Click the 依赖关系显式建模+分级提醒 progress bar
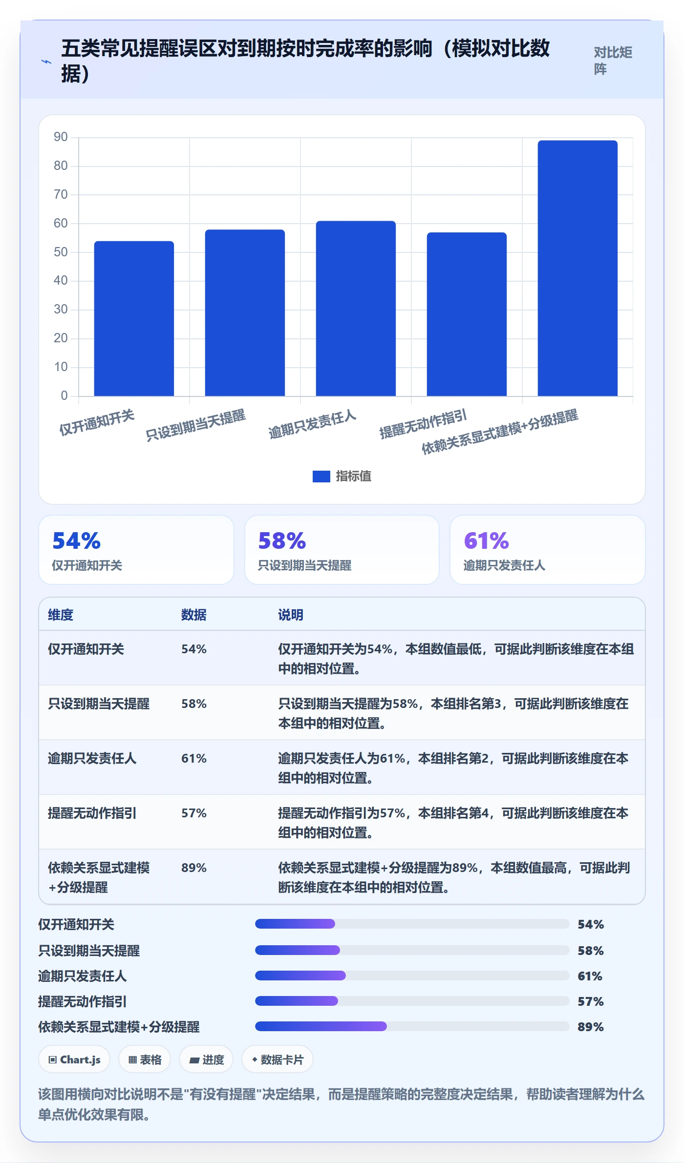Image resolution: width=684 pixels, height=1163 pixels. pyautogui.click(x=412, y=1026)
